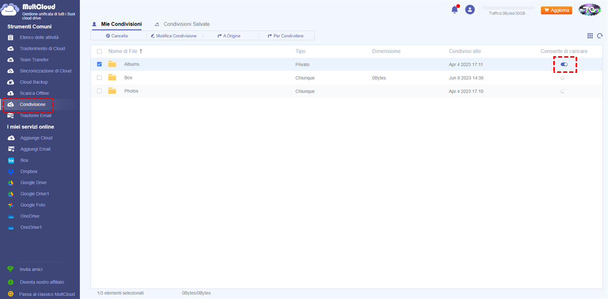Enable upload toggle for Photos

click(563, 92)
